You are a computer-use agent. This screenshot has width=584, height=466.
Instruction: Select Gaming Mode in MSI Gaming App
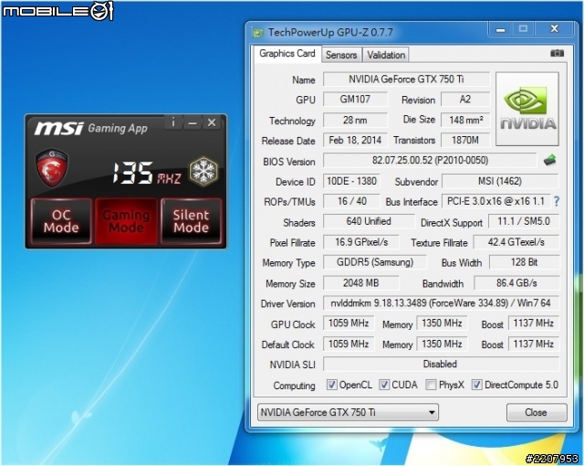pyautogui.click(x=126, y=221)
